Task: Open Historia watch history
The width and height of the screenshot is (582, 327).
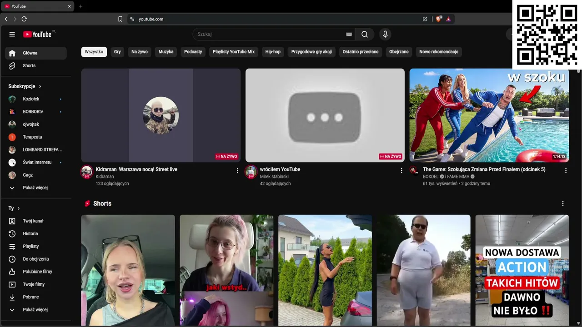Action: pos(36,234)
